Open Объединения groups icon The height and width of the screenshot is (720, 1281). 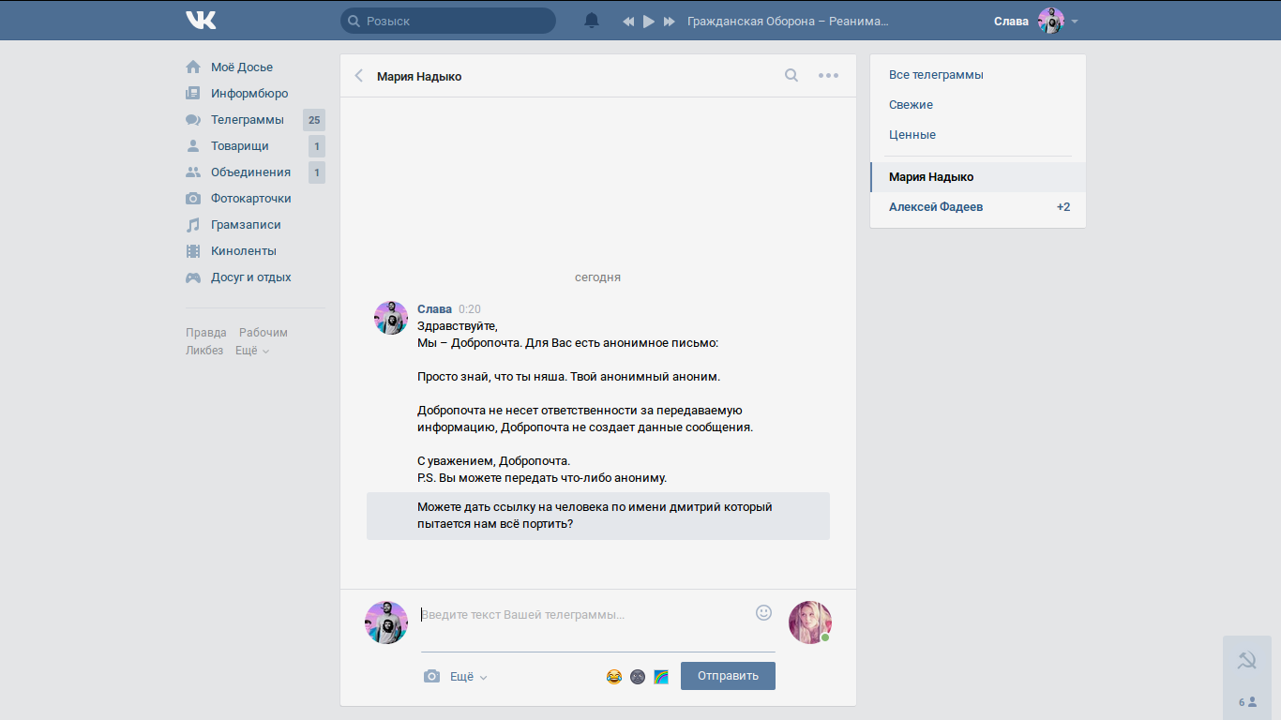(193, 172)
